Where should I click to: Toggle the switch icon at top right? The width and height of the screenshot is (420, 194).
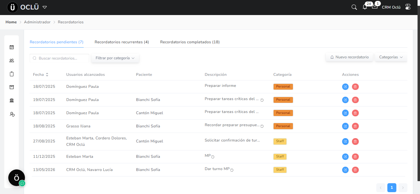(x=408, y=7)
